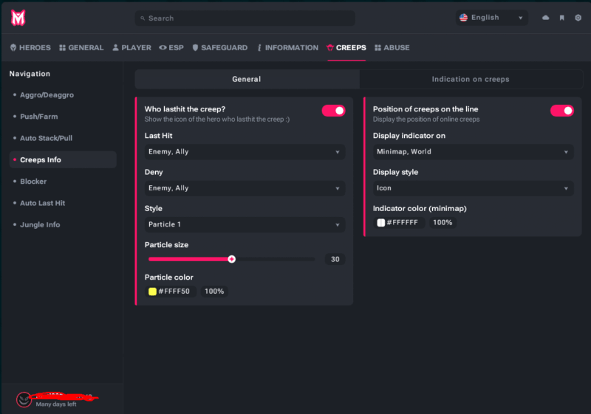Click the Particle color hex value #FFFF50
Screen dimensions: 591x414
tap(174, 291)
